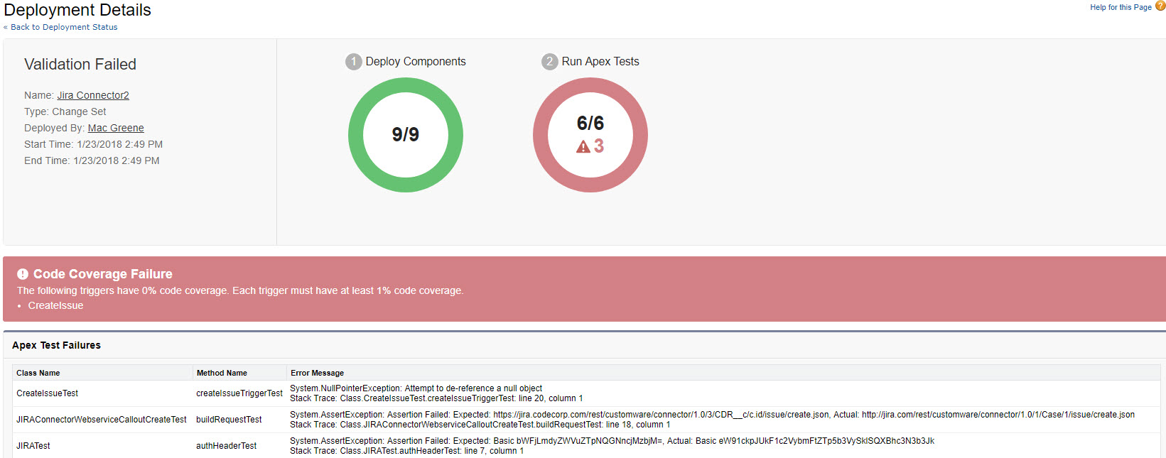Image resolution: width=1166 pixels, height=458 pixels.
Task: Click the Deploy Components step label
Action: [x=416, y=62]
